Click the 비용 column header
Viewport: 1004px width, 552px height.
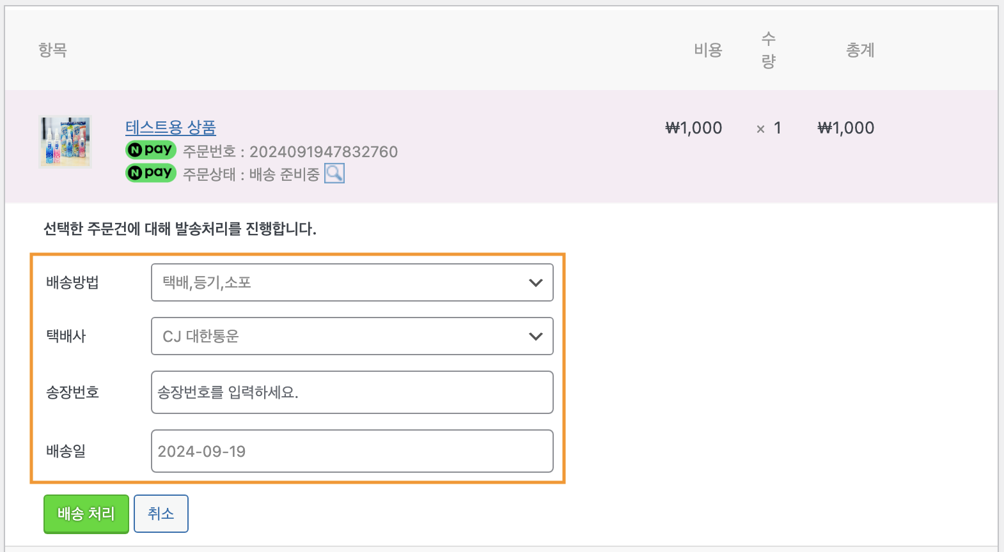[708, 50]
